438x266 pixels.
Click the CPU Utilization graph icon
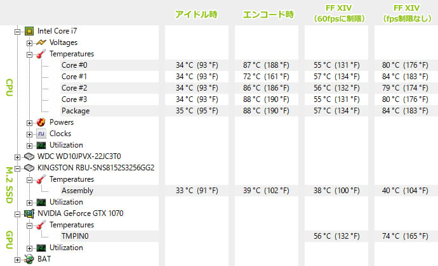[x=41, y=145]
